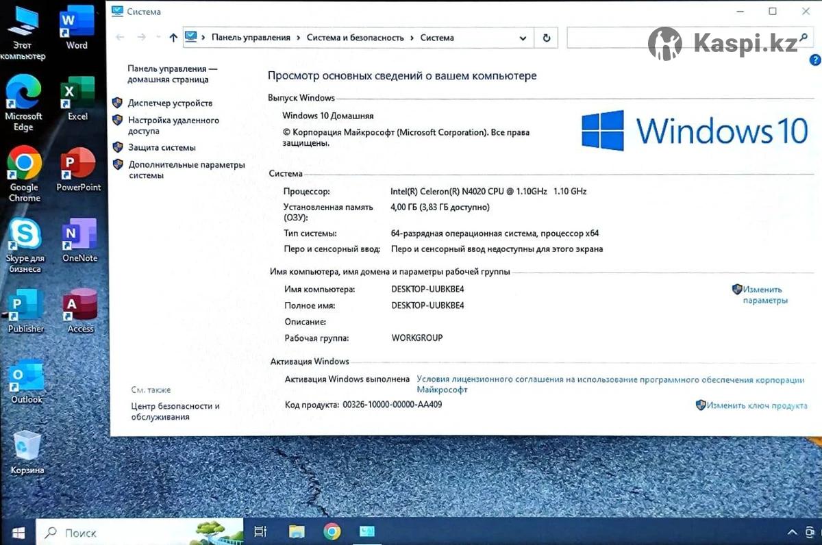
Task: Open the Корзина recycle bin icon
Action: point(27,453)
